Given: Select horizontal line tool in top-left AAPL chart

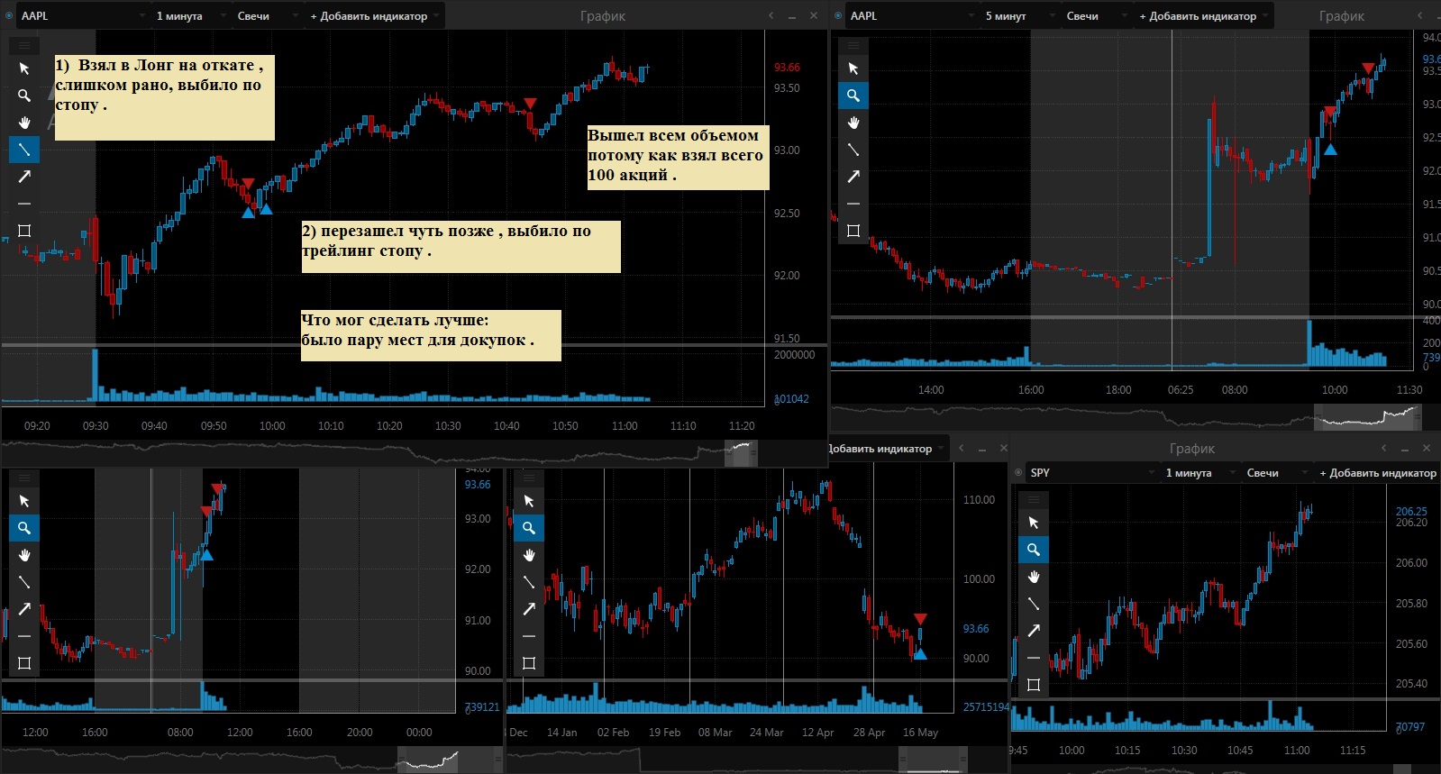Looking at the screenshot, I should coord(24,204).
